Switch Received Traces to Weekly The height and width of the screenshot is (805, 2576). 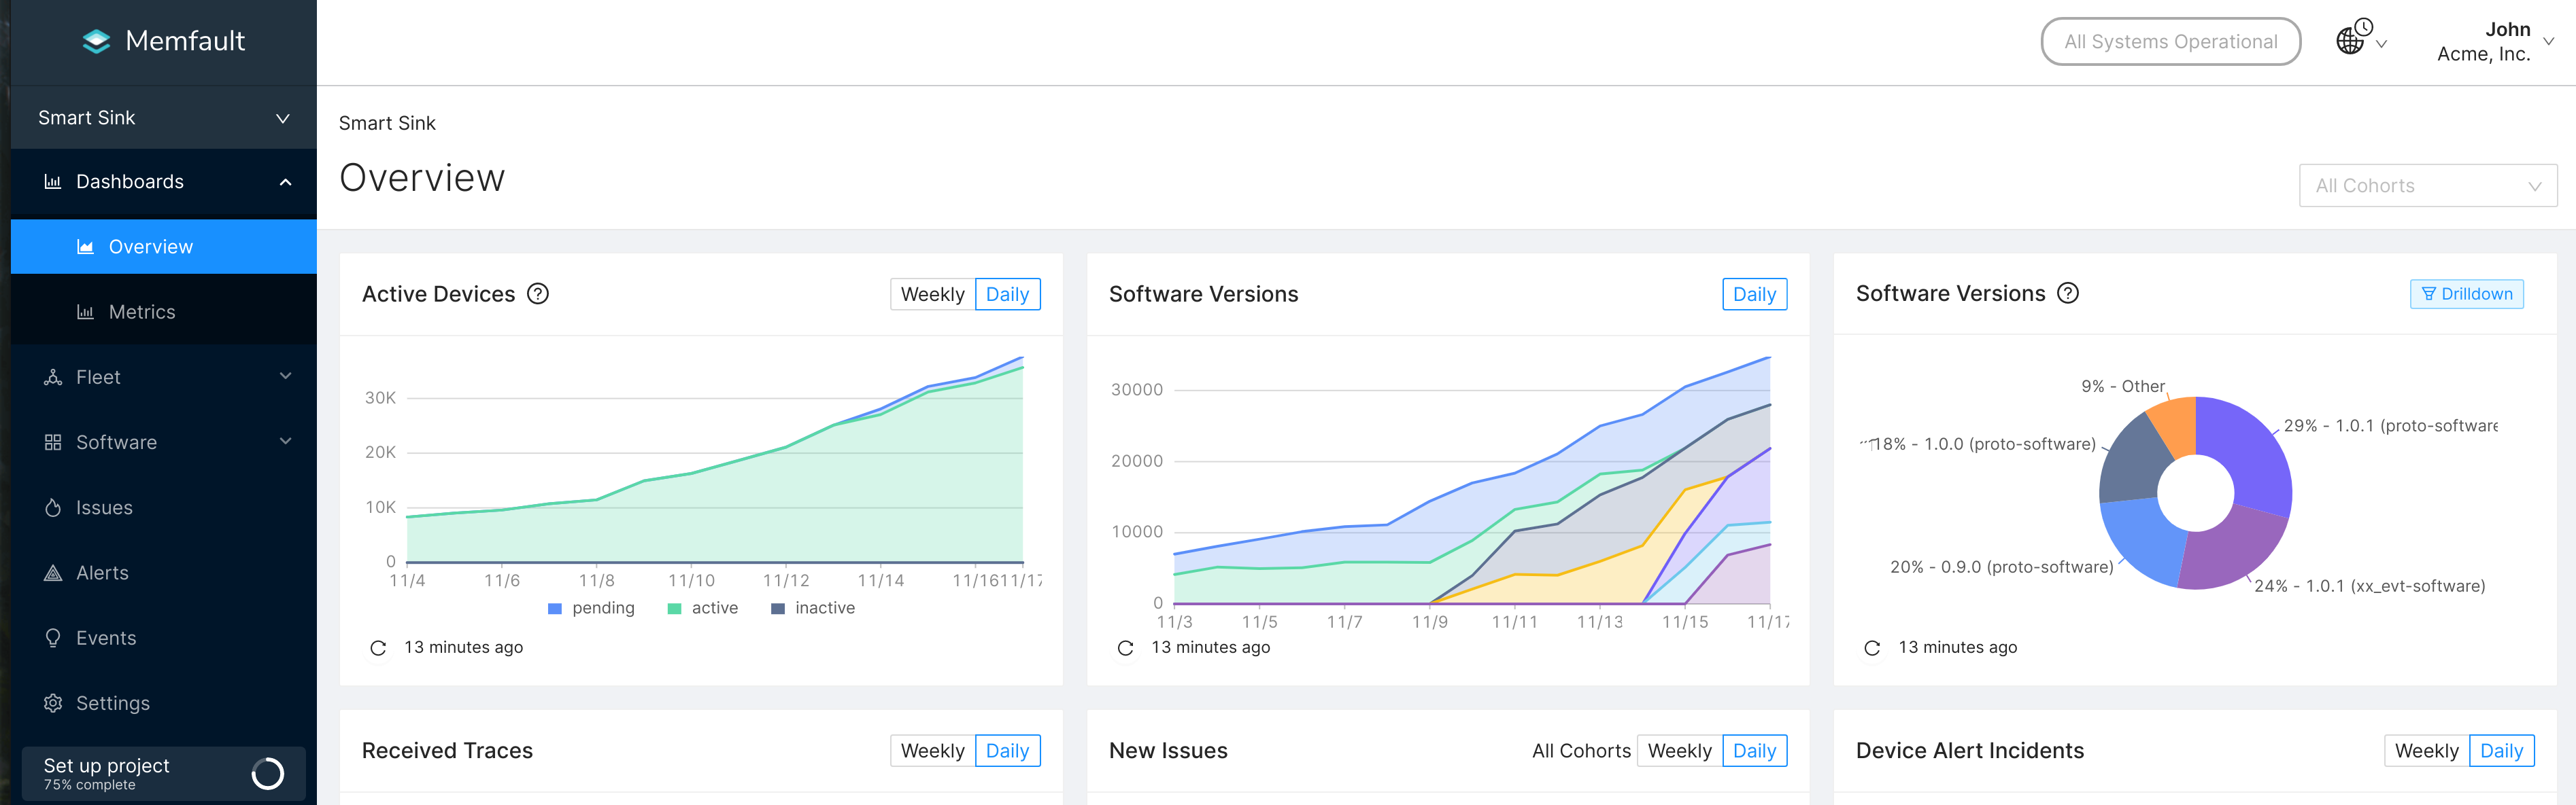pyautogui.click(x=932, y=750)
